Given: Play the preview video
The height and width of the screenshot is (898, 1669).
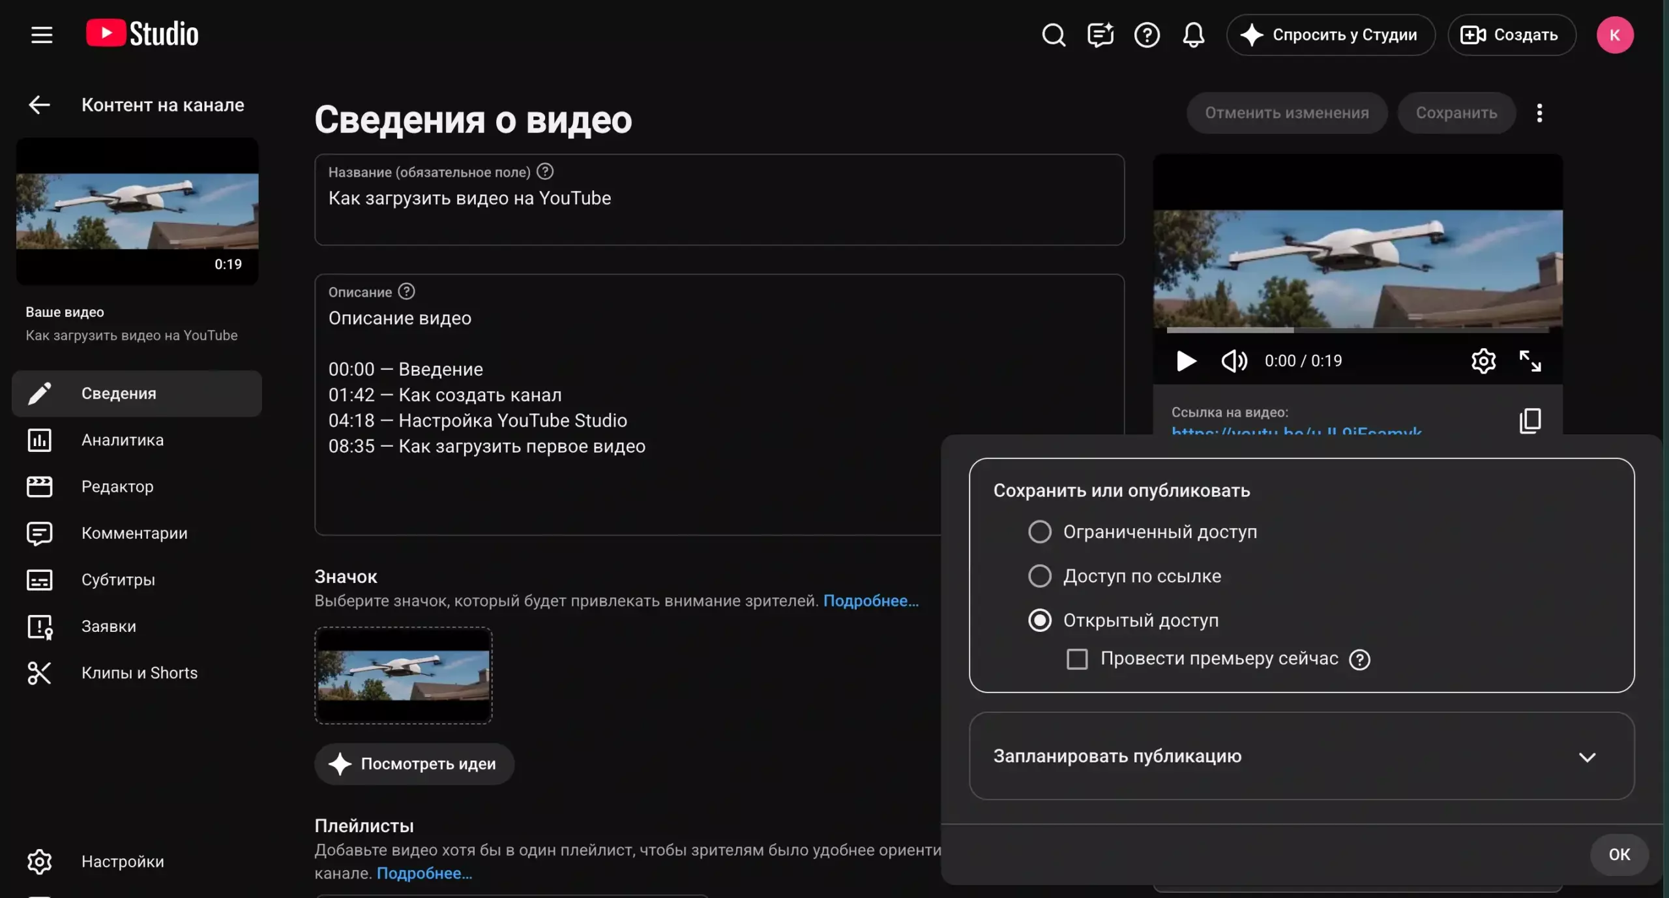Looking at the screenshot, I should 1186,361.
